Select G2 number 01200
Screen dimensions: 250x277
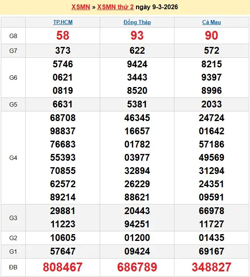[137, 238]
